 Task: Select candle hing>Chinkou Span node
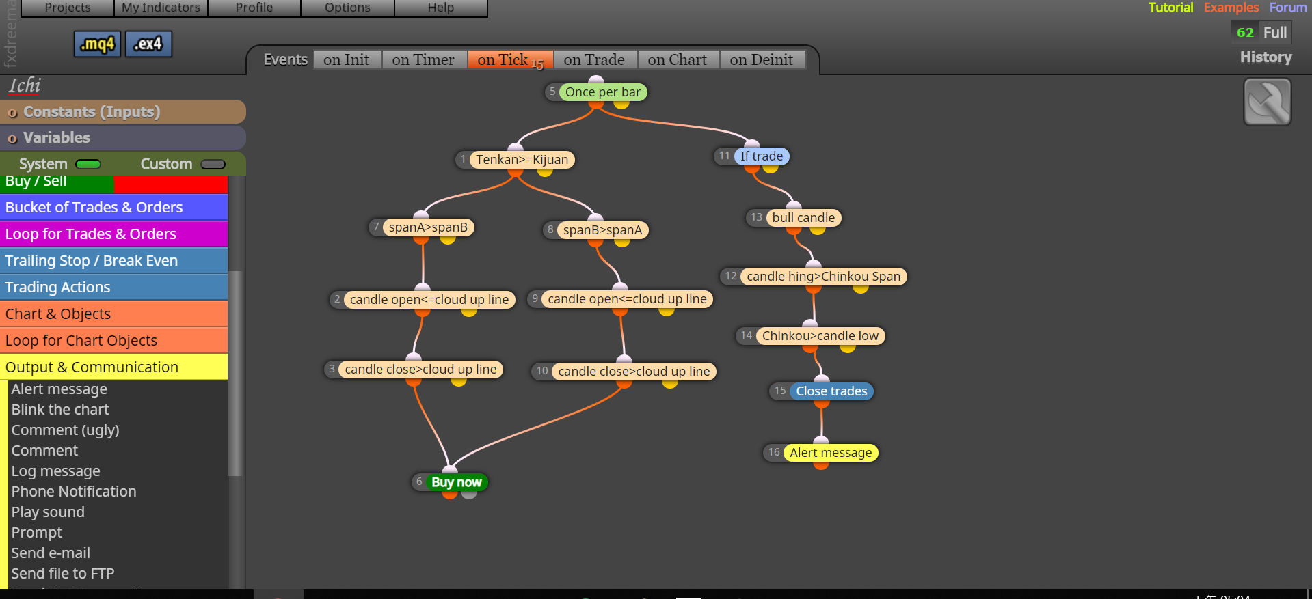(x=823, y=277)
